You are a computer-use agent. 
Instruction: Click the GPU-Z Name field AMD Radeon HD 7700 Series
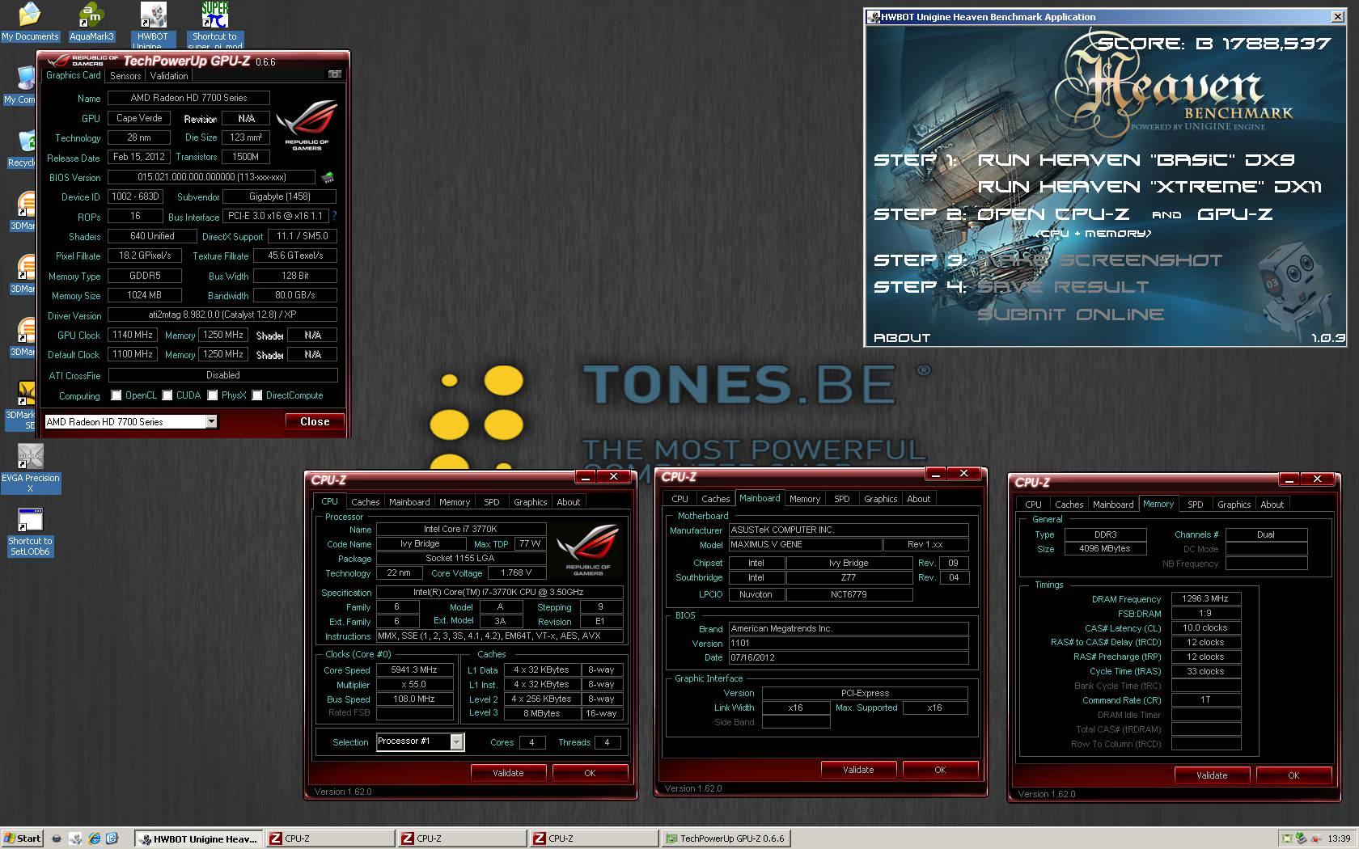point(188,98)
